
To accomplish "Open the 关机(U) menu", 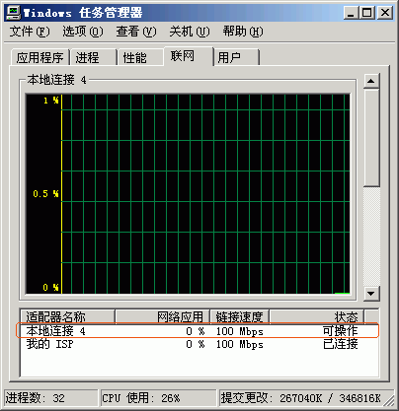I will click(x=190, y=32).
